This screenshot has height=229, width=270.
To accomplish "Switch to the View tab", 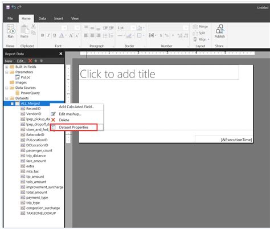I will 75,18.
